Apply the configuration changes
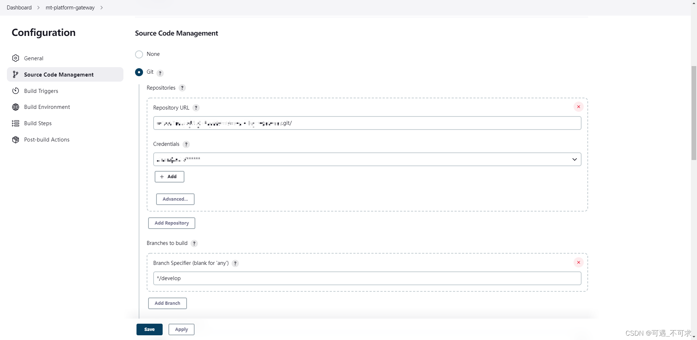The width and height of the screenshot is (697, 340). click(182, 329)
